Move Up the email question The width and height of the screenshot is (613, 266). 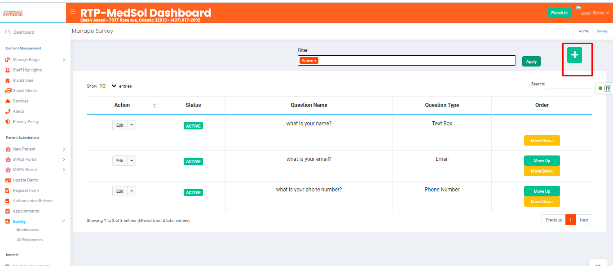point(542,161)
